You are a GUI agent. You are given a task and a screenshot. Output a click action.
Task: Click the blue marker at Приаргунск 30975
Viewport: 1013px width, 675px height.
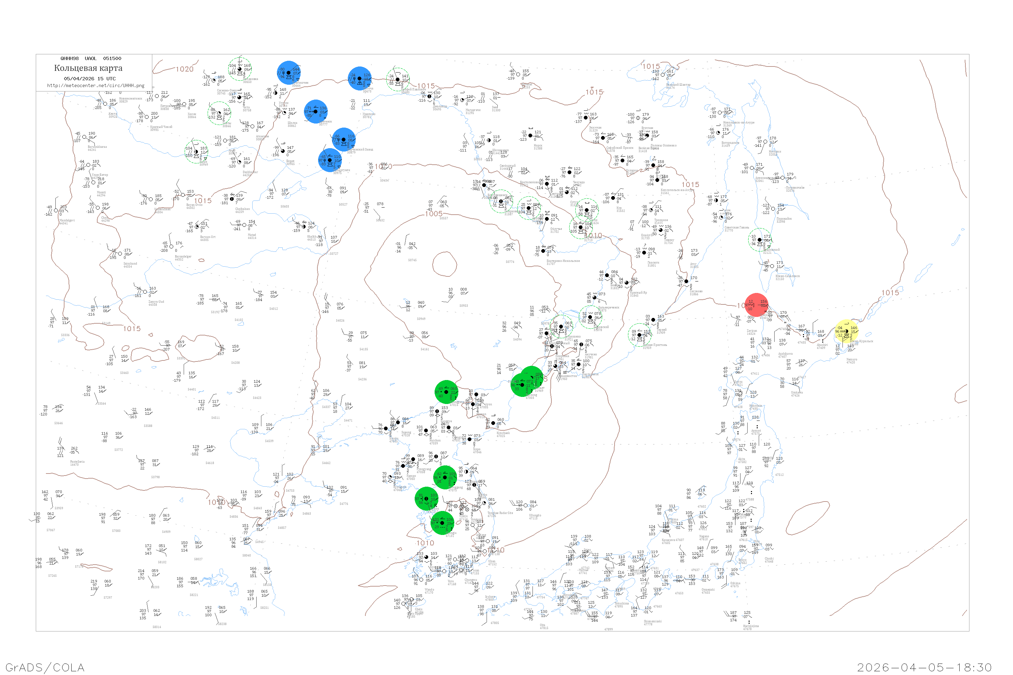[330, 160]
